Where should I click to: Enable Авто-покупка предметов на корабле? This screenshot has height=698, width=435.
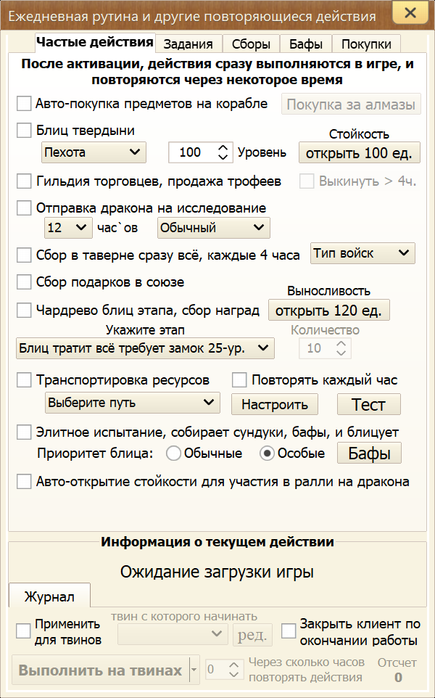24,104
